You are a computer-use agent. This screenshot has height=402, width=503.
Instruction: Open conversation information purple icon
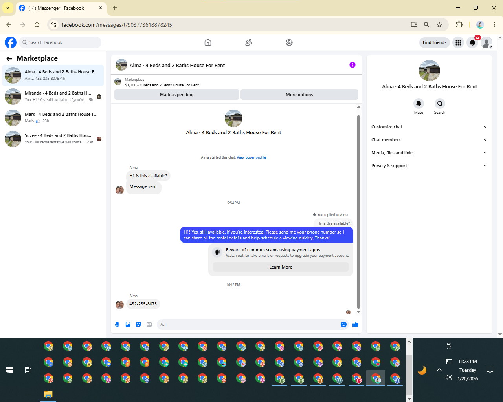(352, 65)
